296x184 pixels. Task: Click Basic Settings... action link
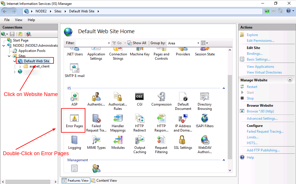coord(258,59)
